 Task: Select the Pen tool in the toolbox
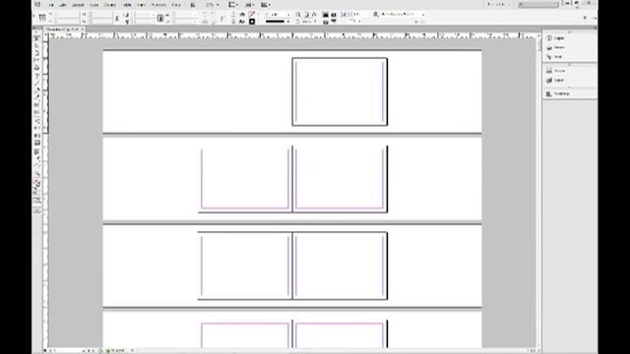click(37, 90)
